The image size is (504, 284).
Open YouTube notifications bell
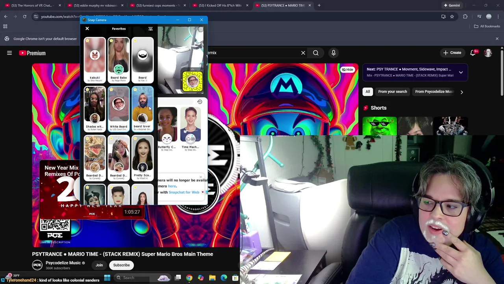click(x=473, y=53)
